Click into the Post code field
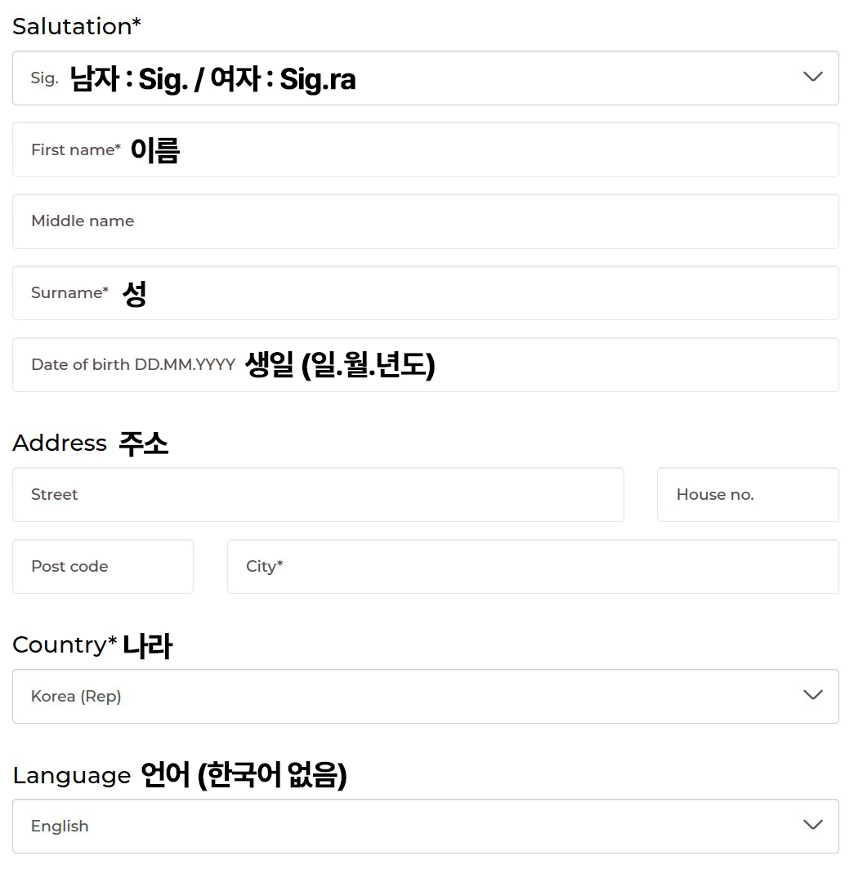The height and width of the screenshot is (878, 854). pyautogui.click(x=103, y=567)
